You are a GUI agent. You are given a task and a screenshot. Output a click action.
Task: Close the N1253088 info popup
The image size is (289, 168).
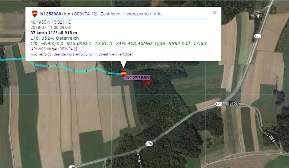tap(215, 13)
